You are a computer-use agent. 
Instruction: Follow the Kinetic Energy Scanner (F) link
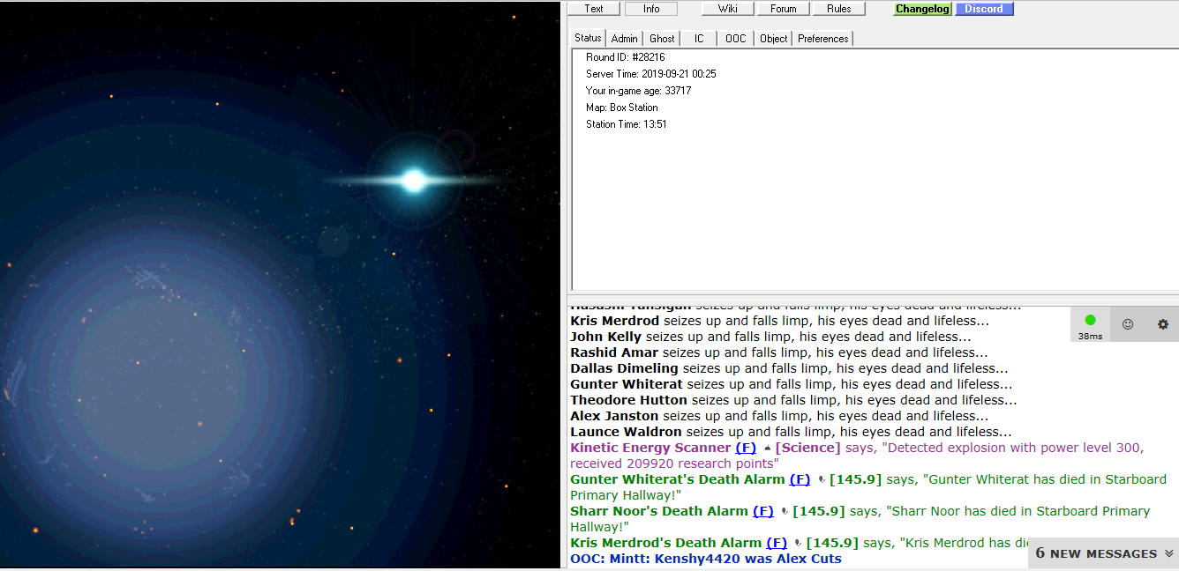tap(745, 448)
